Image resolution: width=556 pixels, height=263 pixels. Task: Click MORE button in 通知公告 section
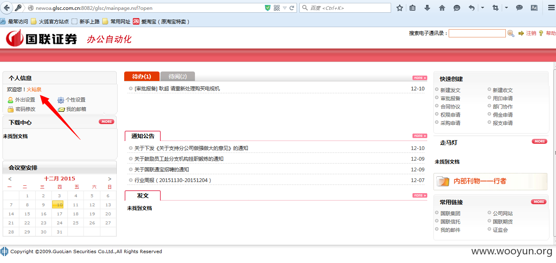(420, 136)
